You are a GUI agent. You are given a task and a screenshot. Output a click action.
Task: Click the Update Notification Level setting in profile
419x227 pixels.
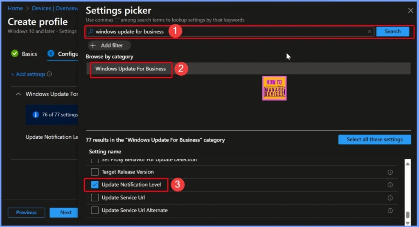(x=52, y=137)
